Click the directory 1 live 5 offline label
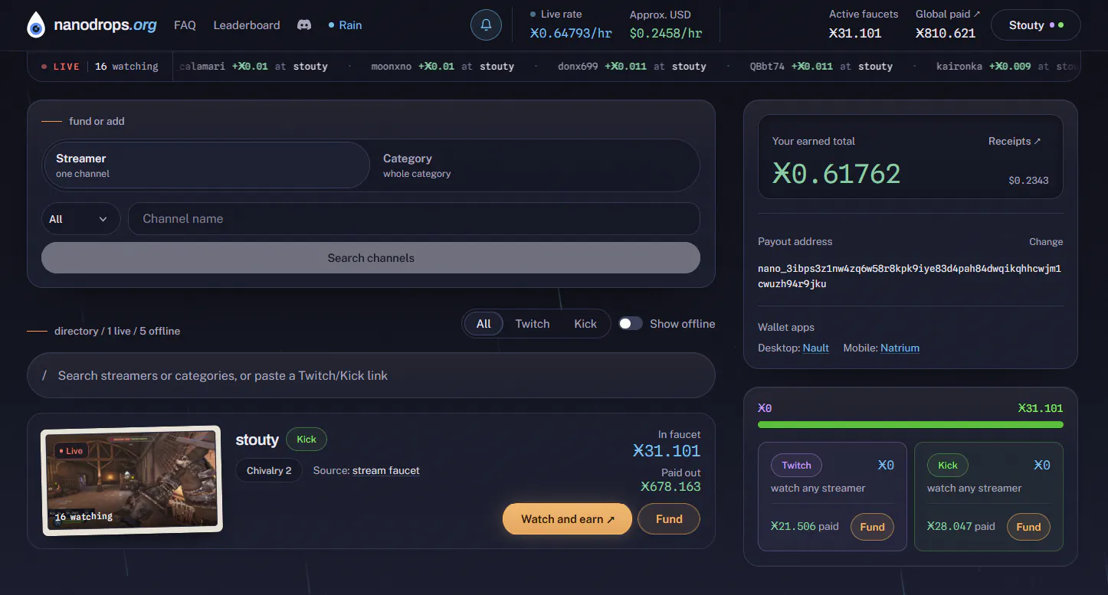This screenshot has width=1108, height=595. coord(117,331)
